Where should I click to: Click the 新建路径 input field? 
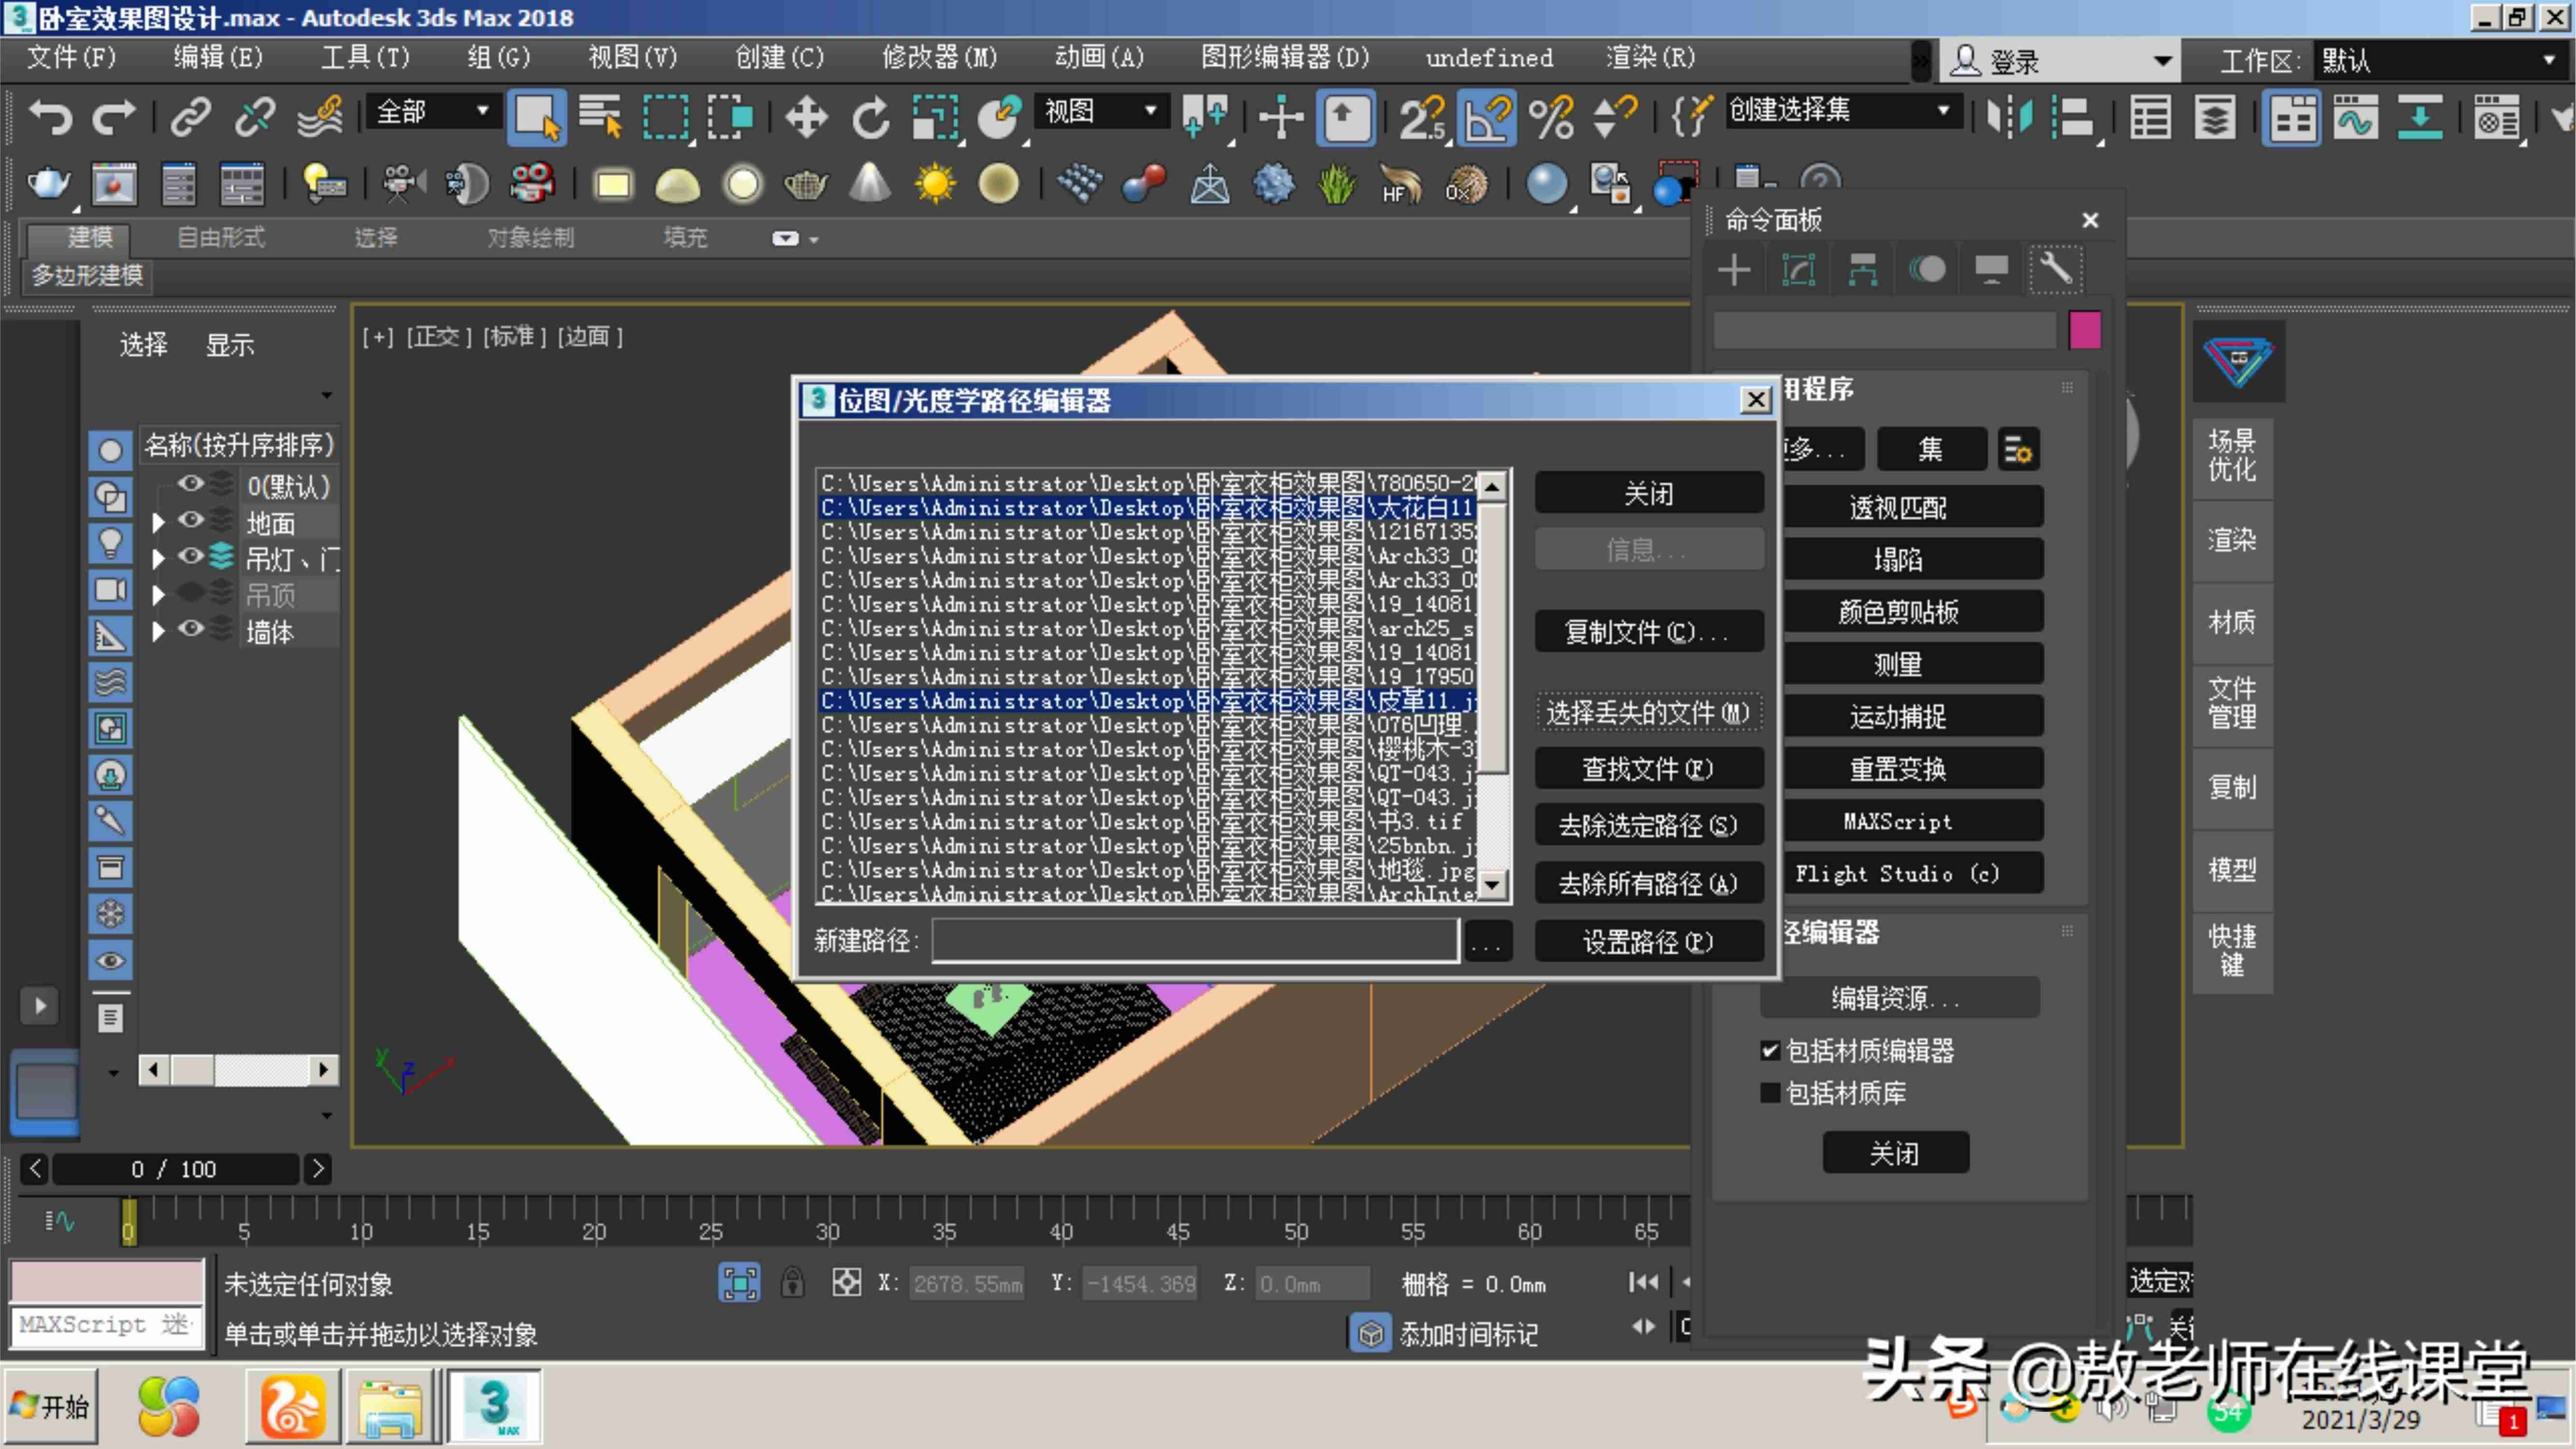click(x=1195, y=940)
